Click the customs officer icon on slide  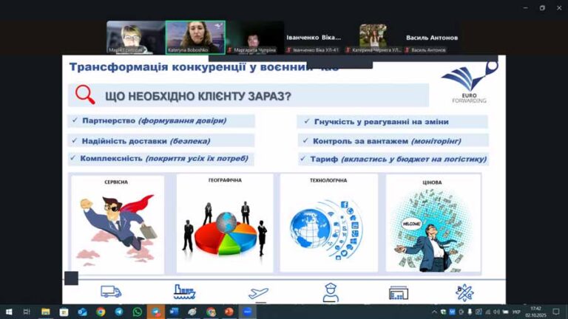pyautogui.click(x=331, y=292)
